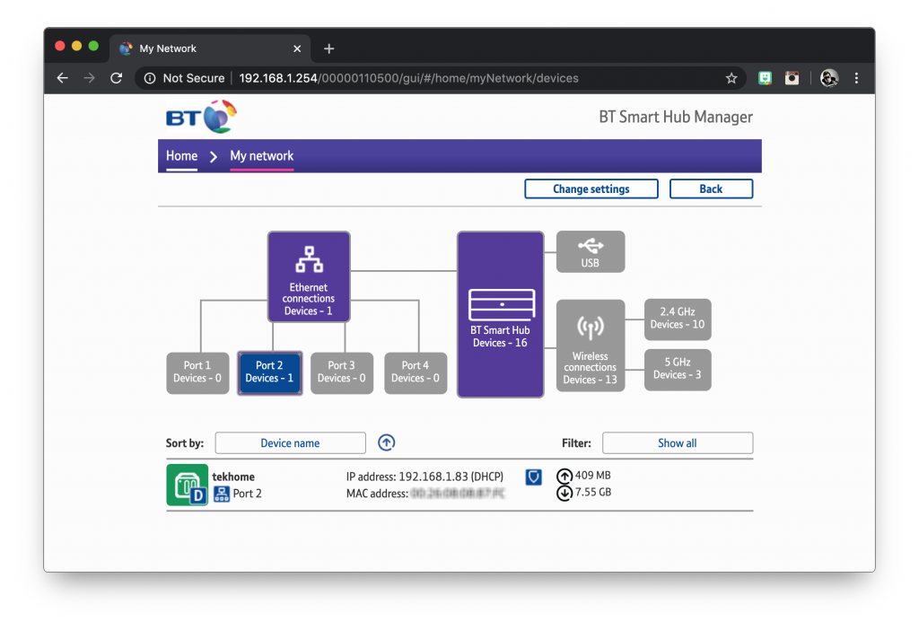Toggle sort order with the up arrow icon
The height and width of the screenshot is (630, 919).
click(x=386, y=442)
